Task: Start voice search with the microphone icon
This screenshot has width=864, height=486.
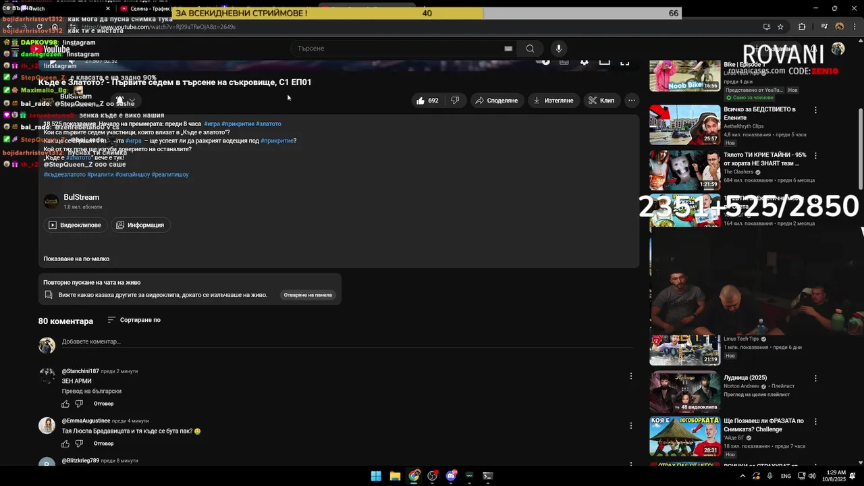Action: (558, 49)
